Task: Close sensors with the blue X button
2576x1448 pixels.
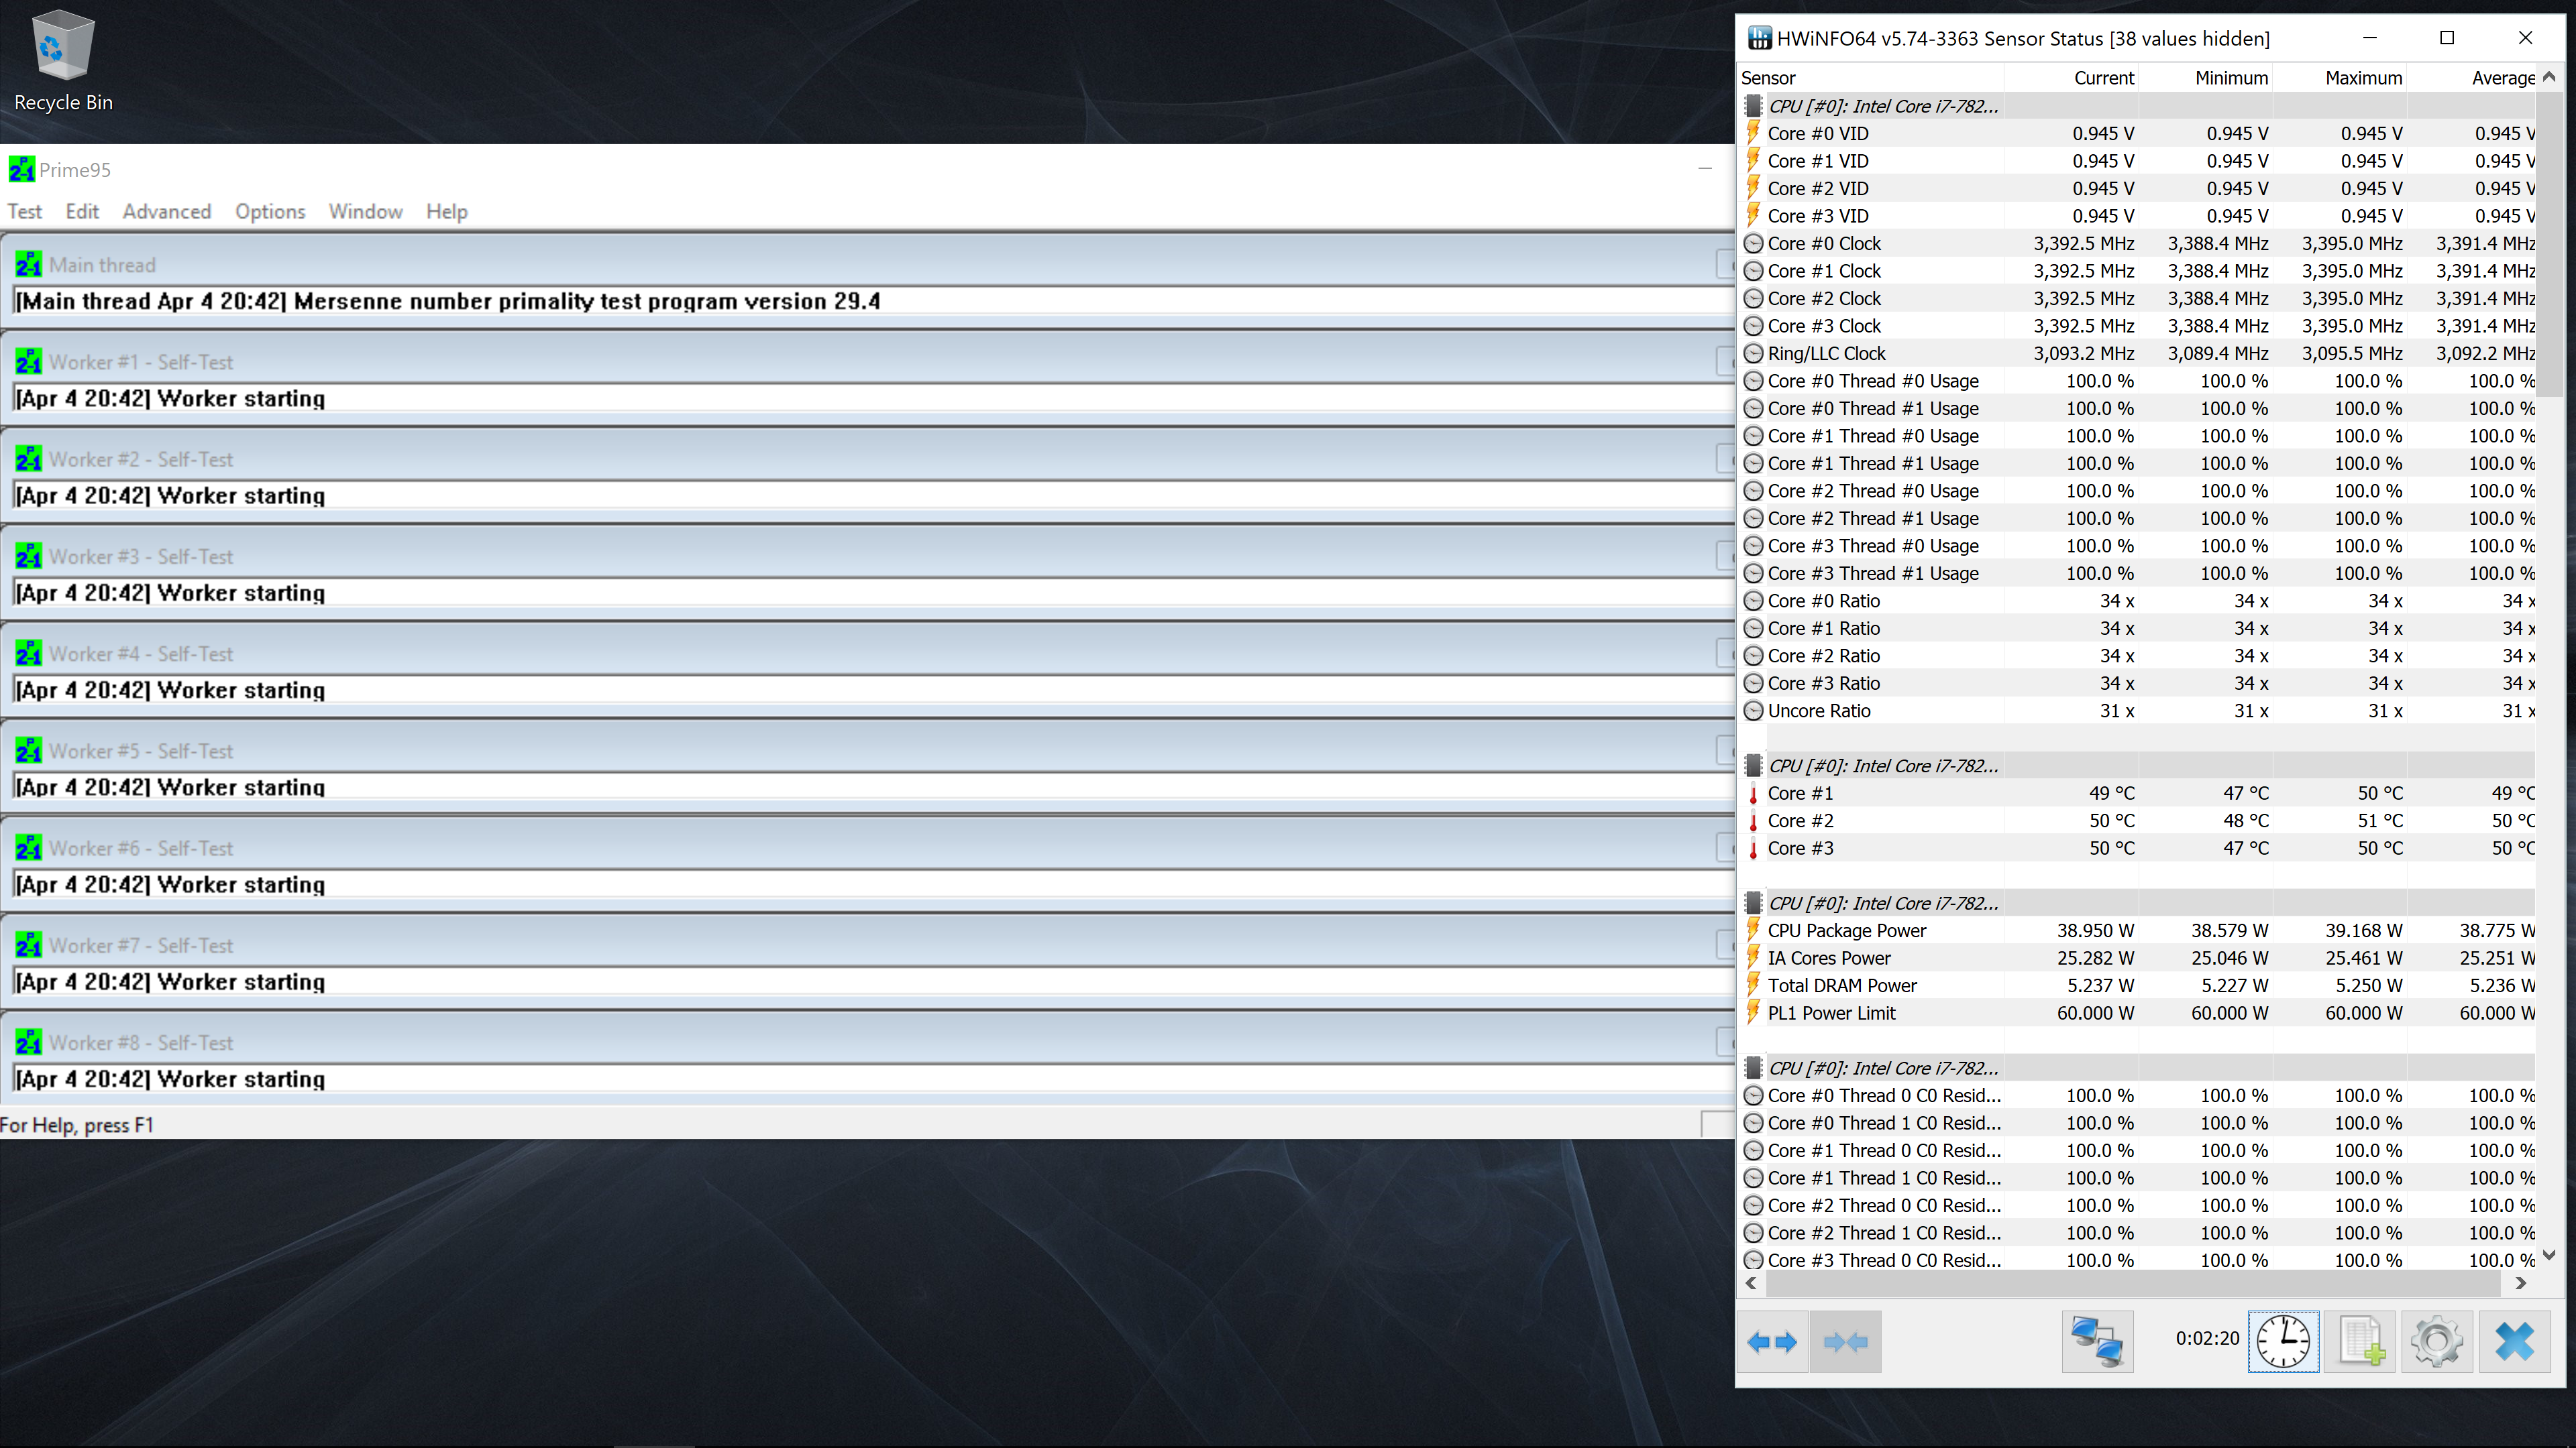Action: pyautogui.click(x=2514, y=1341)
